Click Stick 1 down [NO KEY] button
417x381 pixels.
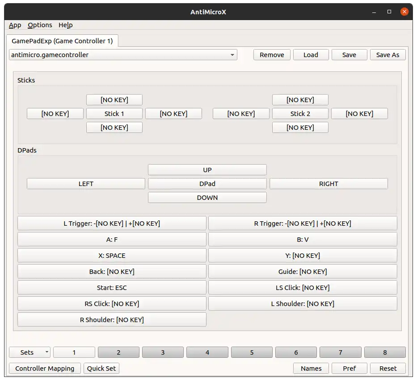pyautogui.click(x=114, y=128)
